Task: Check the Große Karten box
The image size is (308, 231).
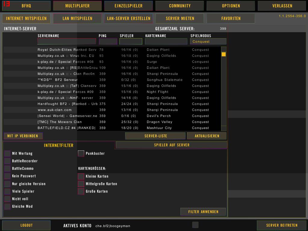Action: click(x=81, y=191)
